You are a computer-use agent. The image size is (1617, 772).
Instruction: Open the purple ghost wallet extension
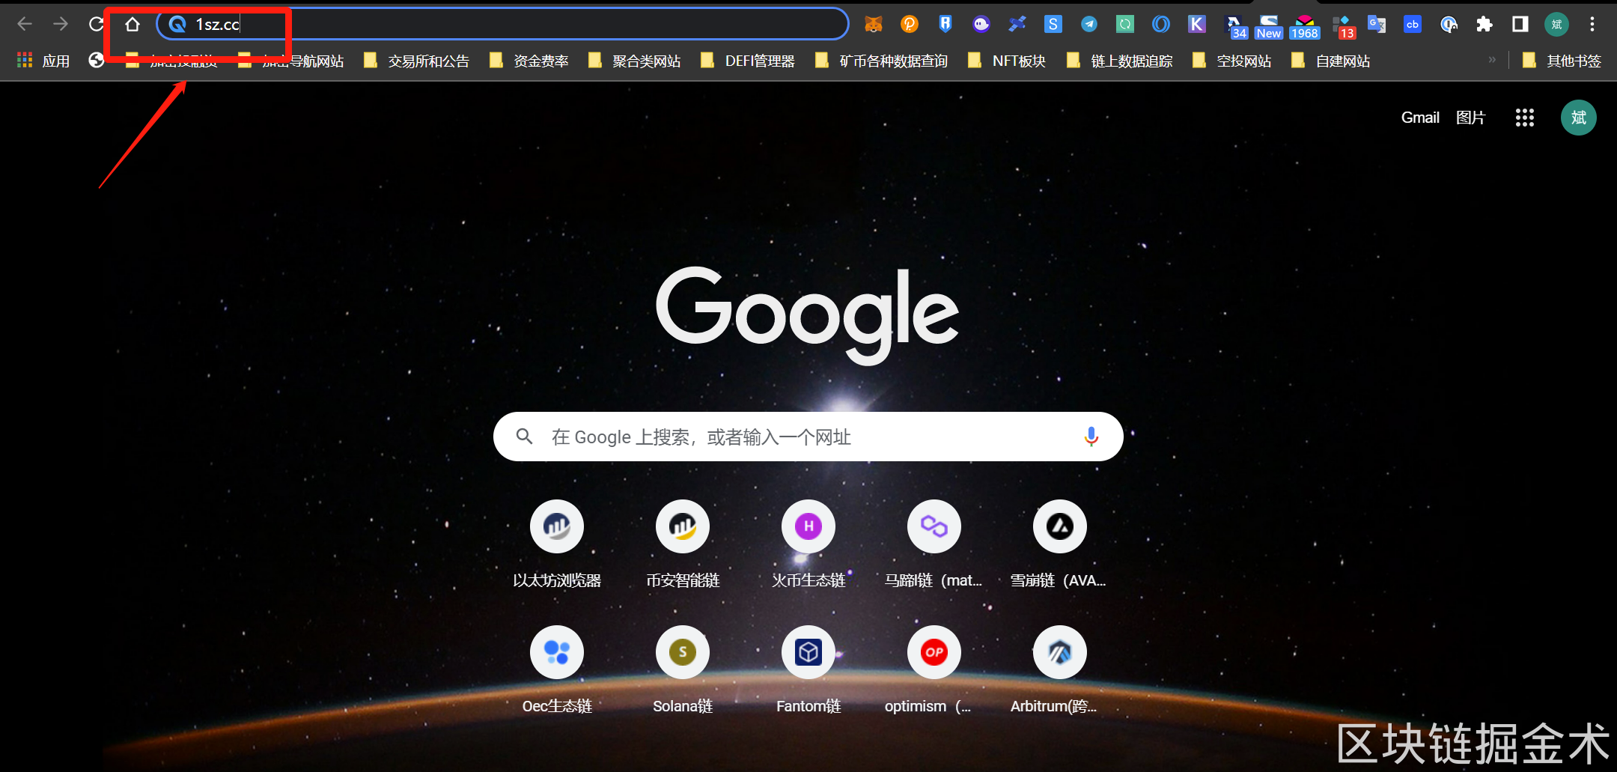pos(981,24)
